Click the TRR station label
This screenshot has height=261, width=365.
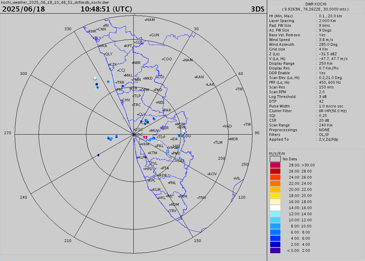coord(121,82)
